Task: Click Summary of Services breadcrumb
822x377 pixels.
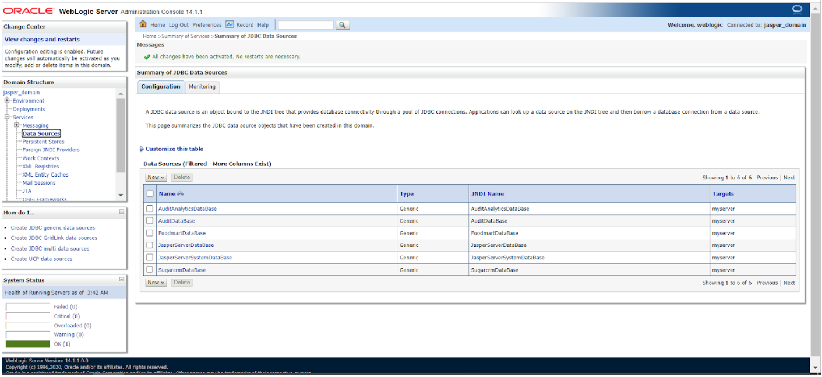Action: 186,36
